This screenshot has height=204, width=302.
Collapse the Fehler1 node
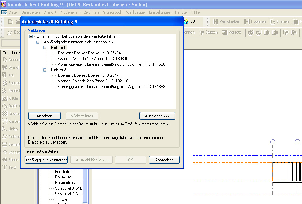pos(45,48)
